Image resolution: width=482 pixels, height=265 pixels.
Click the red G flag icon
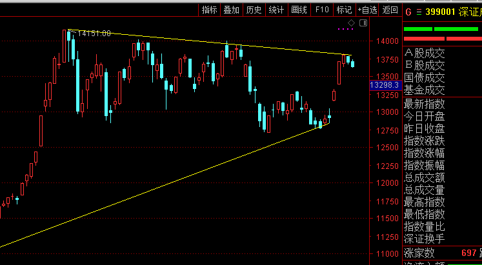tap(408, 12)
